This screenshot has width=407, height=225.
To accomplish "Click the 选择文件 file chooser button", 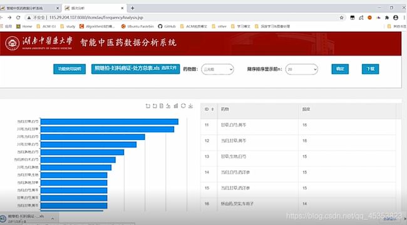I will (168, 68).
